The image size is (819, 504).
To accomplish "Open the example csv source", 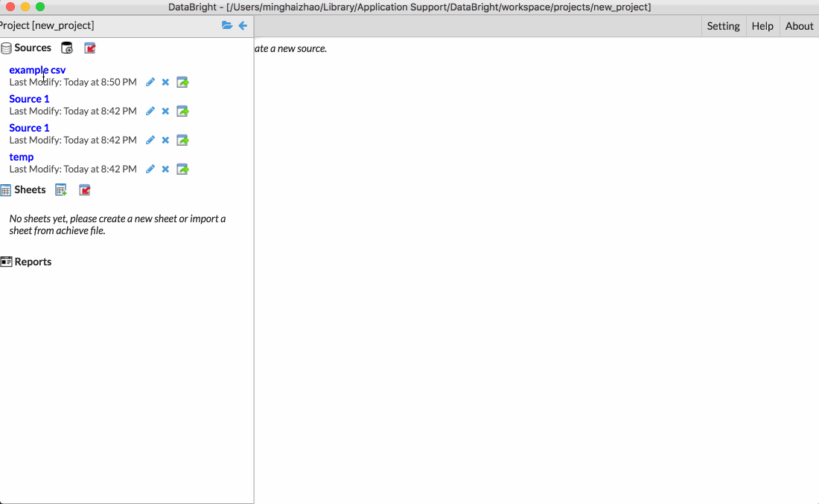I will click(38, 70).
